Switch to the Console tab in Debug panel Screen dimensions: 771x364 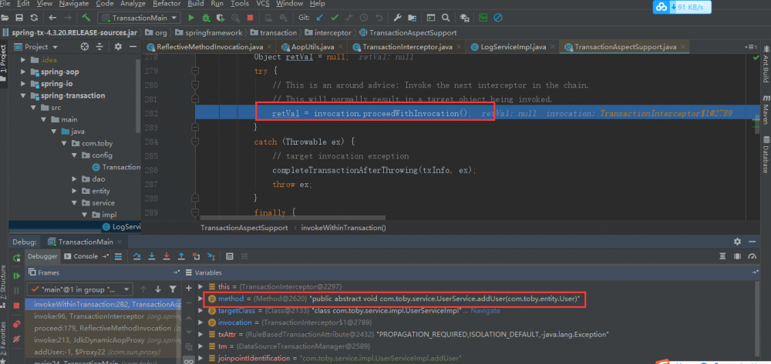coord(85,256)
